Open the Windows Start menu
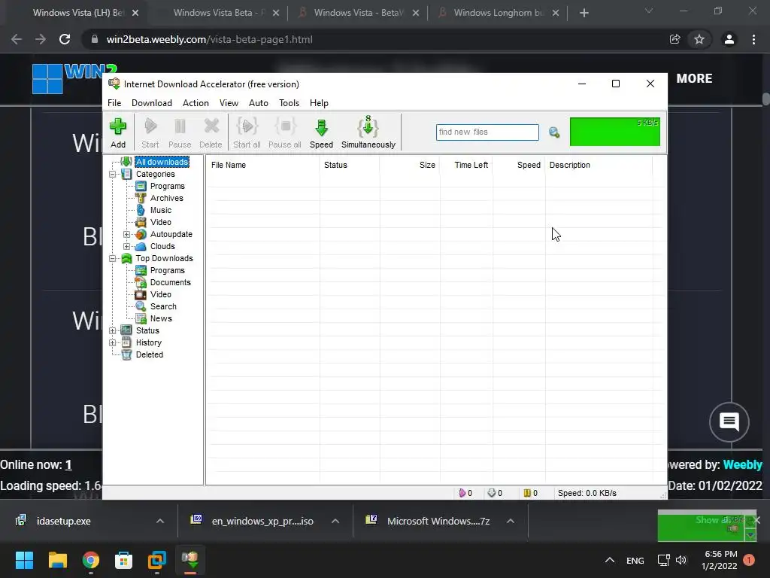770x578 pixels. (x=24, y=560)
